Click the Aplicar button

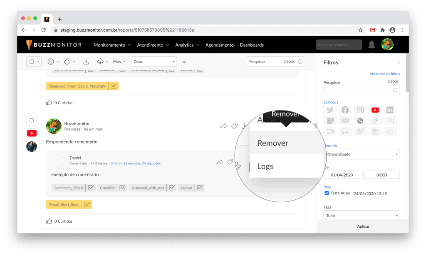[363, 226]
